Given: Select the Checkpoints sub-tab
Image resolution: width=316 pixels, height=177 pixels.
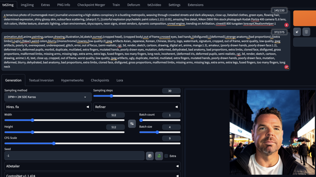Looking at the screenshot, I should click(x=100, y=80).
